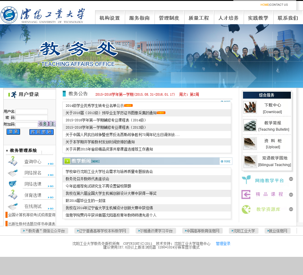303x275 pixels.
Task: Click the 下载中心 pencils thumbnail icon
Action: (250, 107)
